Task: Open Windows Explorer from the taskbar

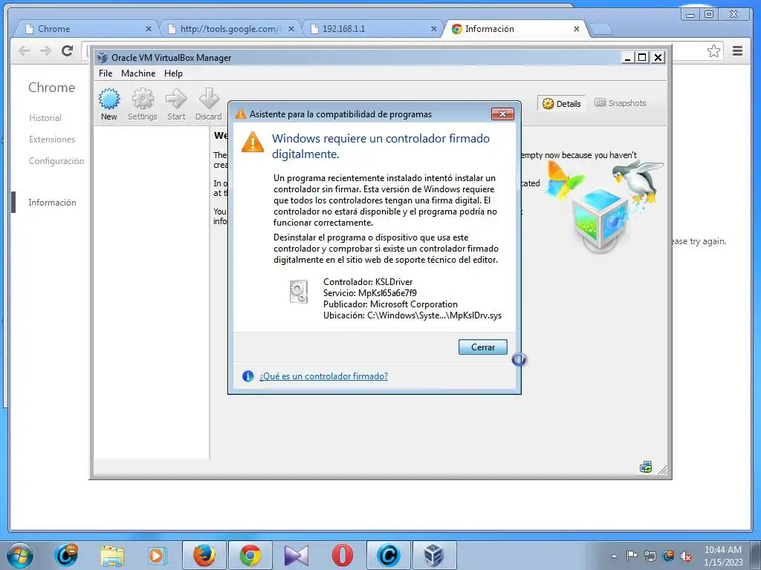Action: pyautogui.click(x=112, y=557)
